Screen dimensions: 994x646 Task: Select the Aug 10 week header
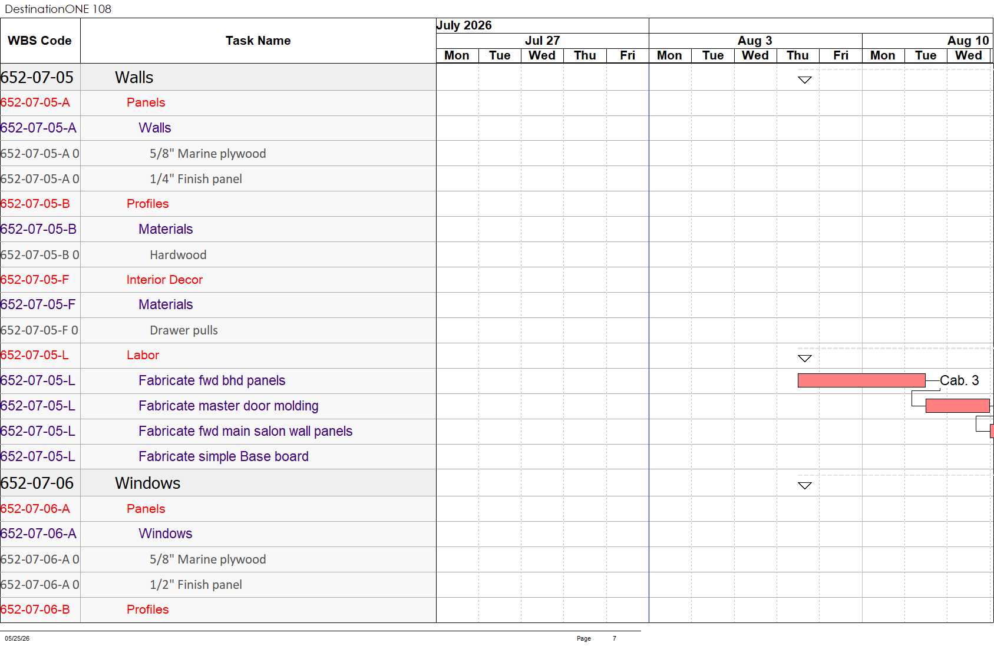point(928,41)
